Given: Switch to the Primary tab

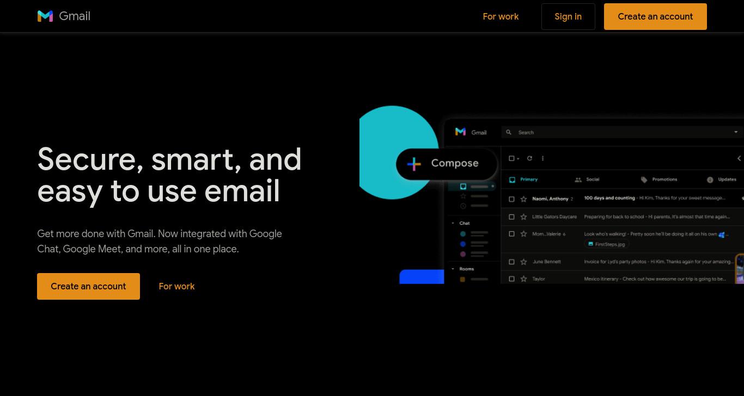Looking at the screenshot, I should [x=523, y=180].
